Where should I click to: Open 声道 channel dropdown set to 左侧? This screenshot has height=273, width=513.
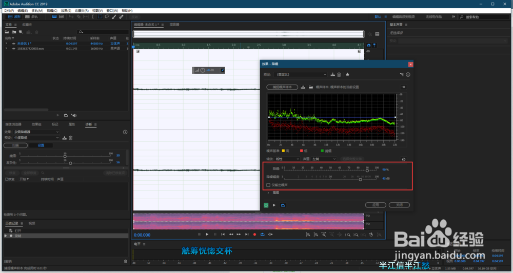[324, 159]
